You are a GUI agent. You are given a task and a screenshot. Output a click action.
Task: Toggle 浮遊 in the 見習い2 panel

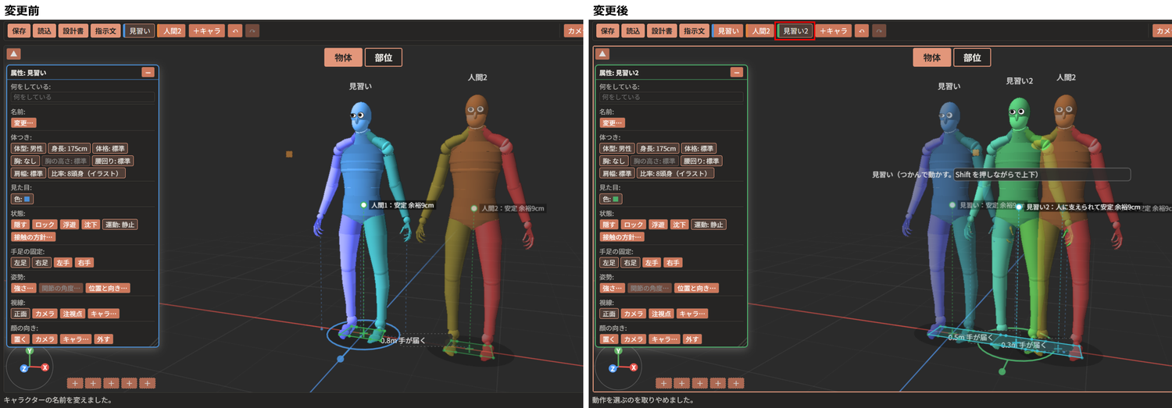(658, 225)
